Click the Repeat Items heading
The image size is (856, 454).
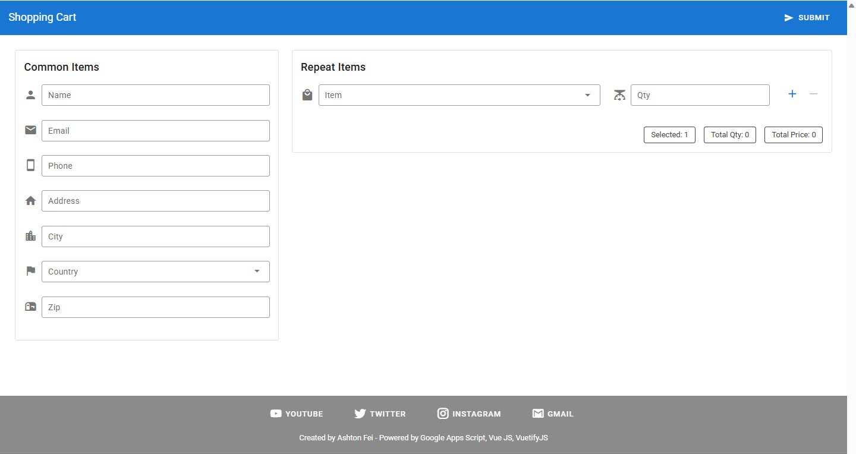(x=333, y=67)
